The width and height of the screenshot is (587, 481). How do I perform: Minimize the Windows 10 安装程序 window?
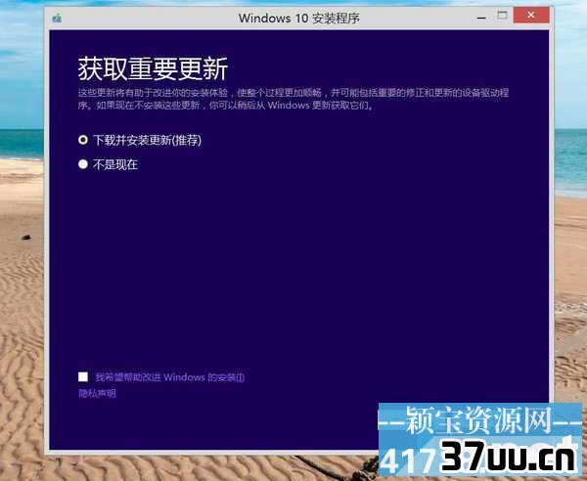click(x=481, y=18)
